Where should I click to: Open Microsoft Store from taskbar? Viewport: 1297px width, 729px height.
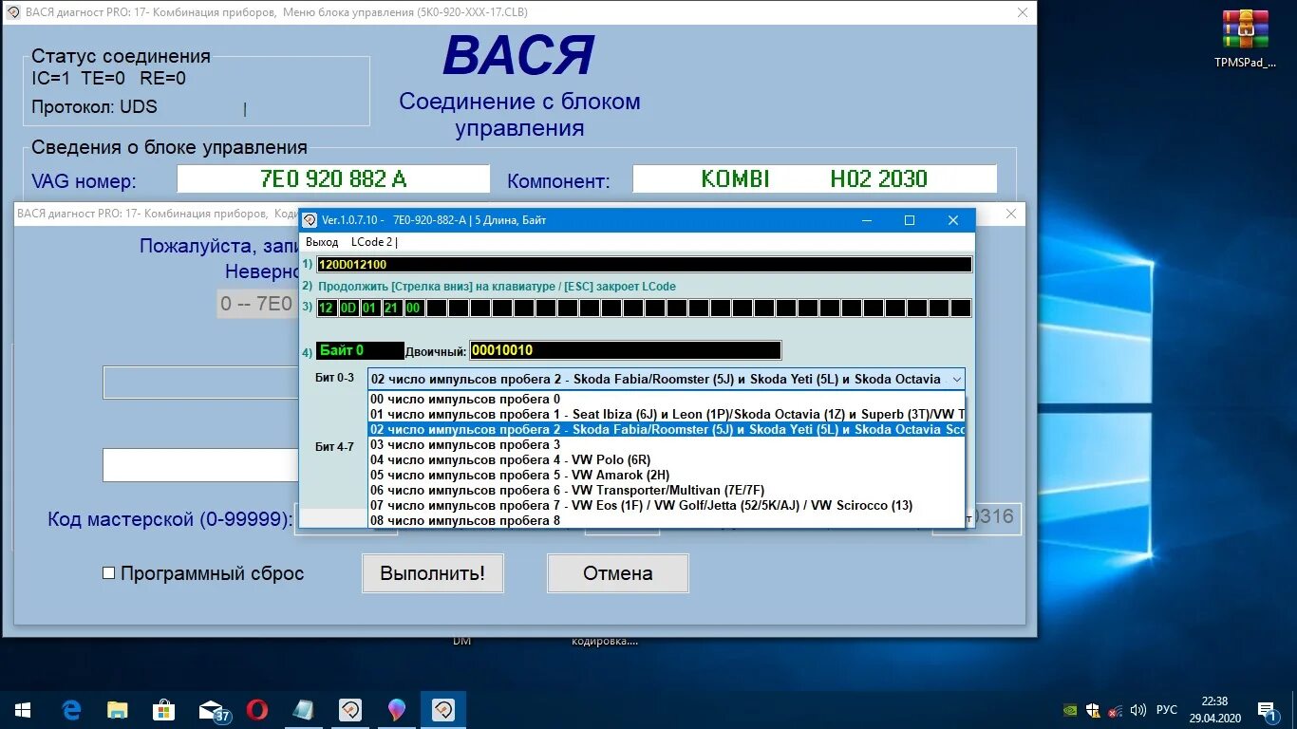tap(164, 710)
